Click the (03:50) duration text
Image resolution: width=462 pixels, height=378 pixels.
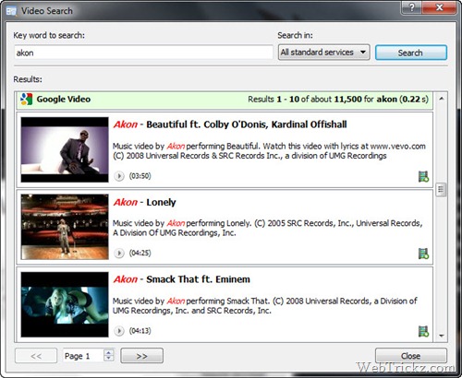coord(140,176)
